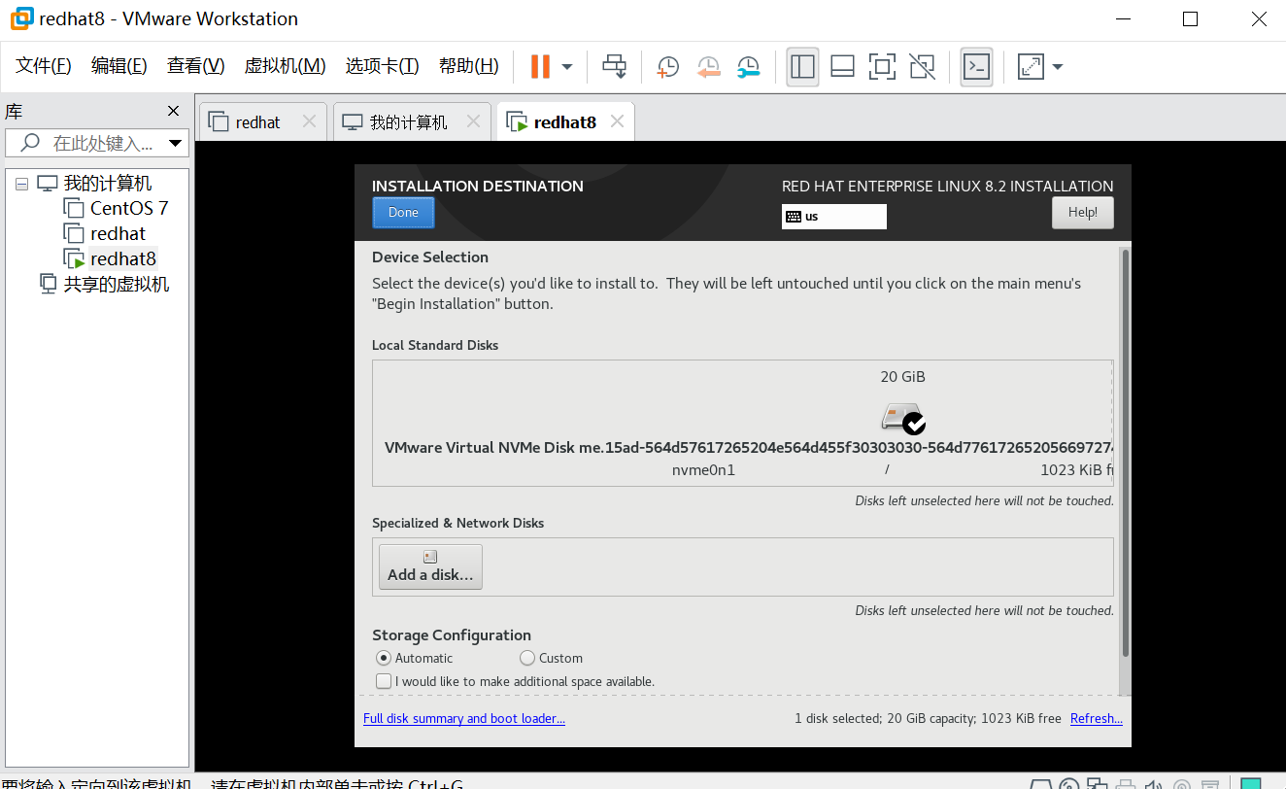Select the redhat8 tab

coord(564,122)
